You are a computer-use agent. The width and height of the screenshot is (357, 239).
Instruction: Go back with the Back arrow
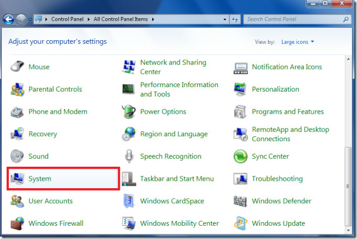click(9, 19)
